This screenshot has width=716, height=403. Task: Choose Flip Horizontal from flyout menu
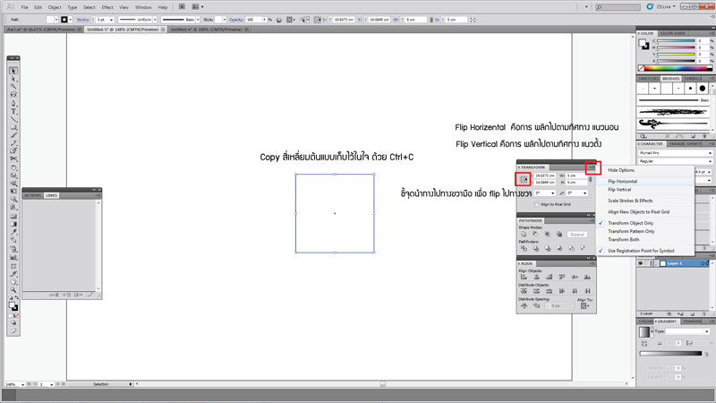coord(622,182)
